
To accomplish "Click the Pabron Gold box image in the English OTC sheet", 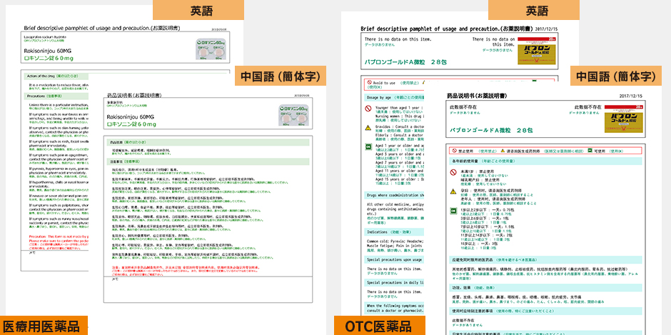I will pyautogui.click(x=537, y=50).
